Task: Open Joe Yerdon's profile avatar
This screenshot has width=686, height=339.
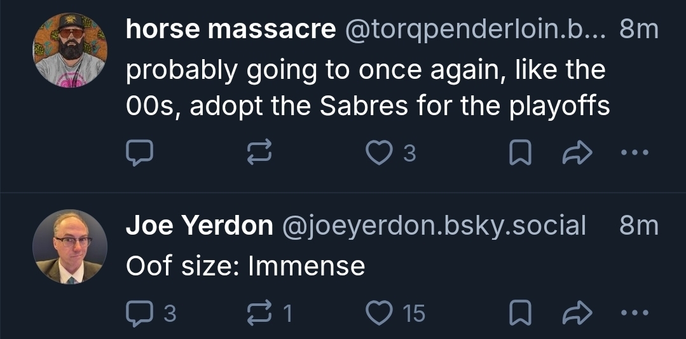Action: coord(70,246)
